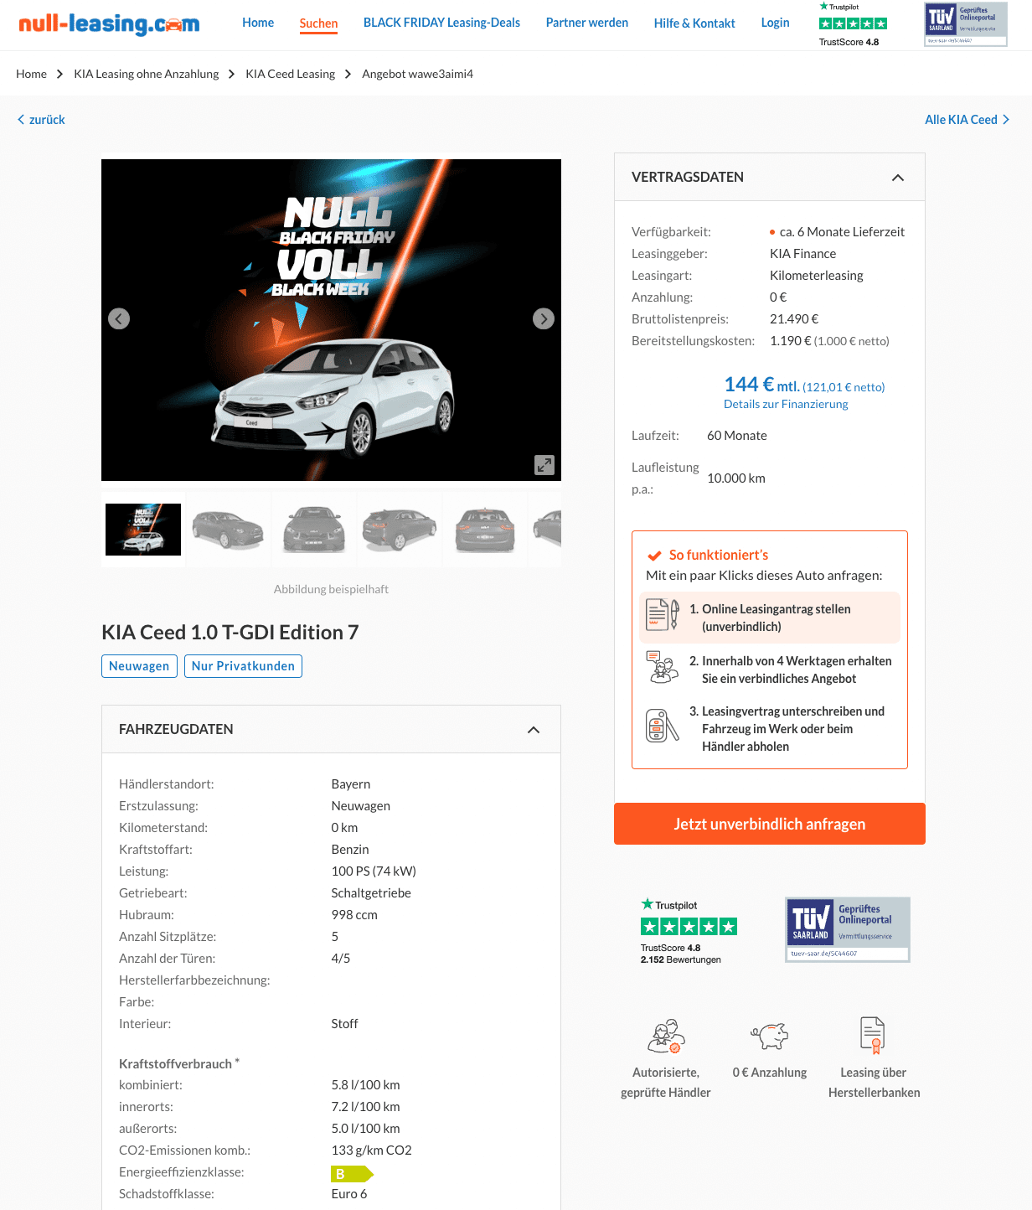The width and height of the screenshot is (1032, 1210).
Task: Go back via the zurück chevron link
Action: (41, 120)
